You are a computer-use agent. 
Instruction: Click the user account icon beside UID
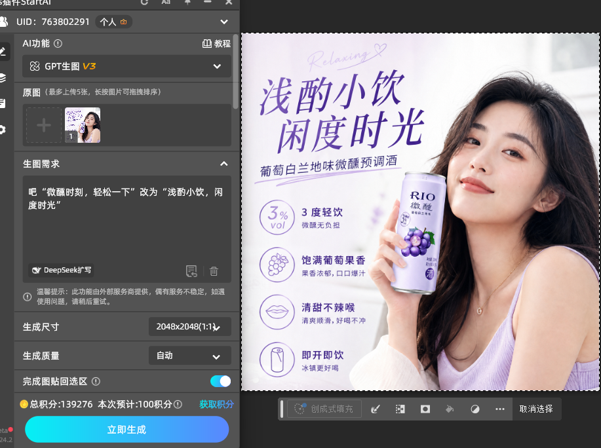coord(3,22)
